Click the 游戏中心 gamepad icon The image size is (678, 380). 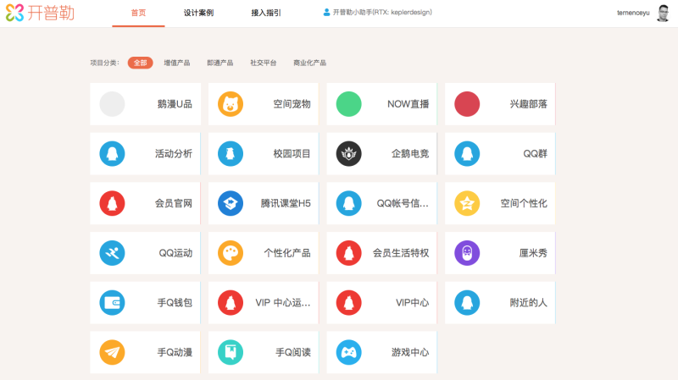coord(348,352)
